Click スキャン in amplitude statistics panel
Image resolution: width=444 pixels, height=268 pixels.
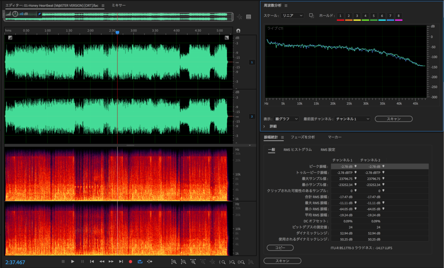click(282, 261)
